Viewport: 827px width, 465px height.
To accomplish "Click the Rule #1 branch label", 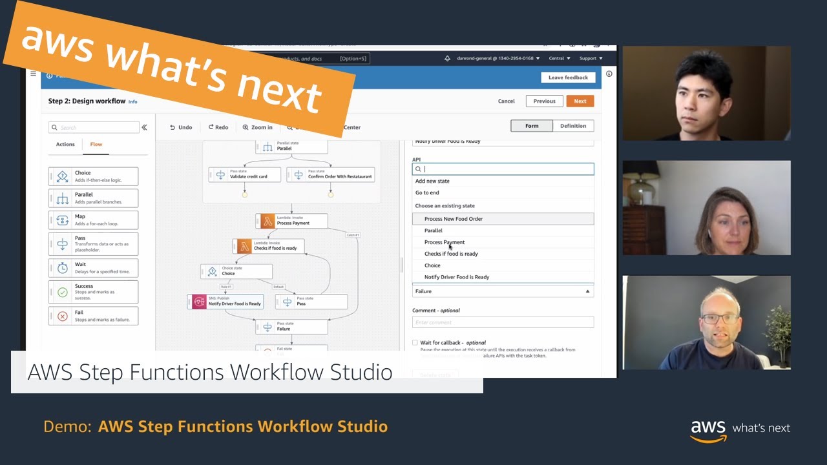I will point(226,286).
